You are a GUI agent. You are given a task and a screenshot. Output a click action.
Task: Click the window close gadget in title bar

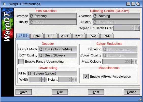4,4
